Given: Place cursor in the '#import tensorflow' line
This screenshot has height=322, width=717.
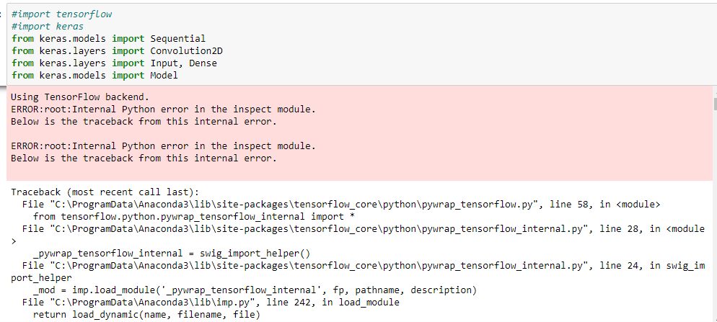Looking at the screenshot, I should point(62,14).
